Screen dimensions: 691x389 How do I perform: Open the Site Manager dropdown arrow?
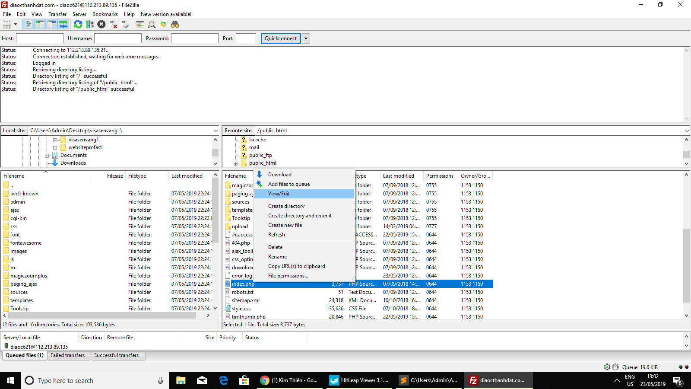tap(16, 24)
